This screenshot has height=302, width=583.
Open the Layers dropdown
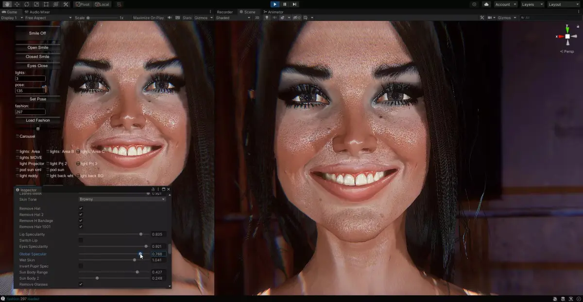(x=532, y=4)
